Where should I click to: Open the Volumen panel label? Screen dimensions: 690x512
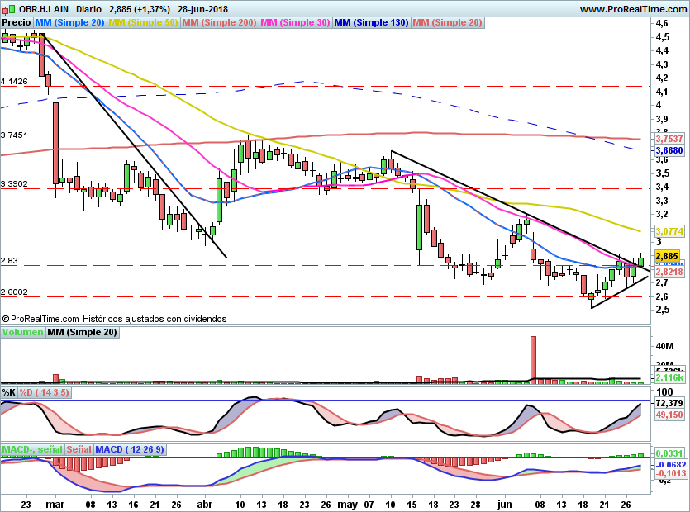coord(22,332)
